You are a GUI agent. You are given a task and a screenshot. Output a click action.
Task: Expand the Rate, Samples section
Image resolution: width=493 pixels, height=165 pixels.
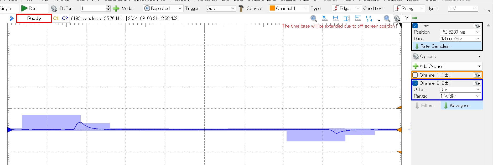[447, 46]
